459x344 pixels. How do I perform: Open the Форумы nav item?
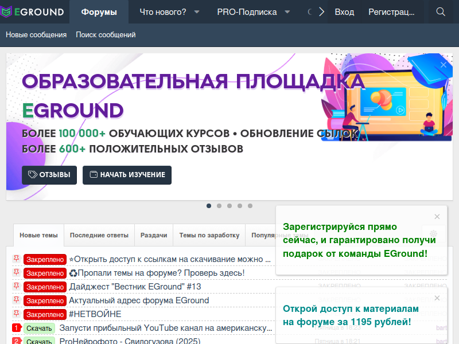point(99,12)
